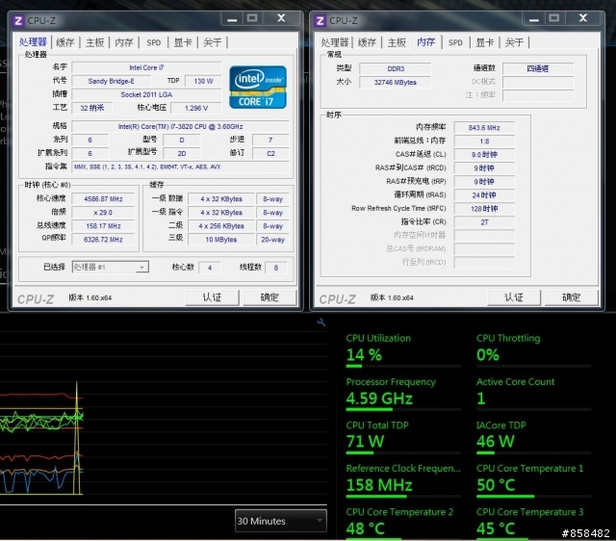Click the wrench settings icon above monitoring panel
This screenshot has width=616, height=541.
[x=321, y=322]
